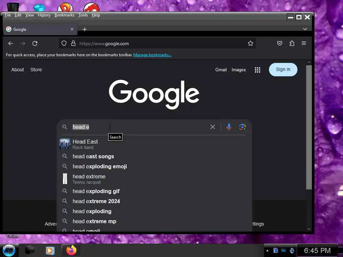Open the Extensions puzzle icon
343x257 pixels.
coord(292,43)
